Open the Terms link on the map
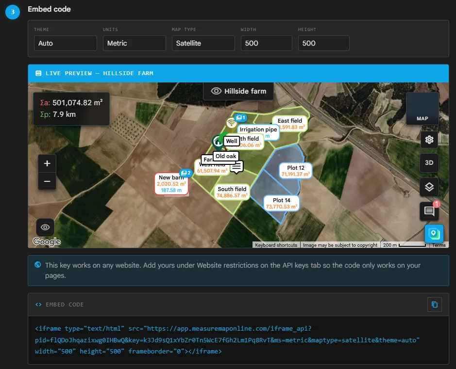 coord(439,245)
